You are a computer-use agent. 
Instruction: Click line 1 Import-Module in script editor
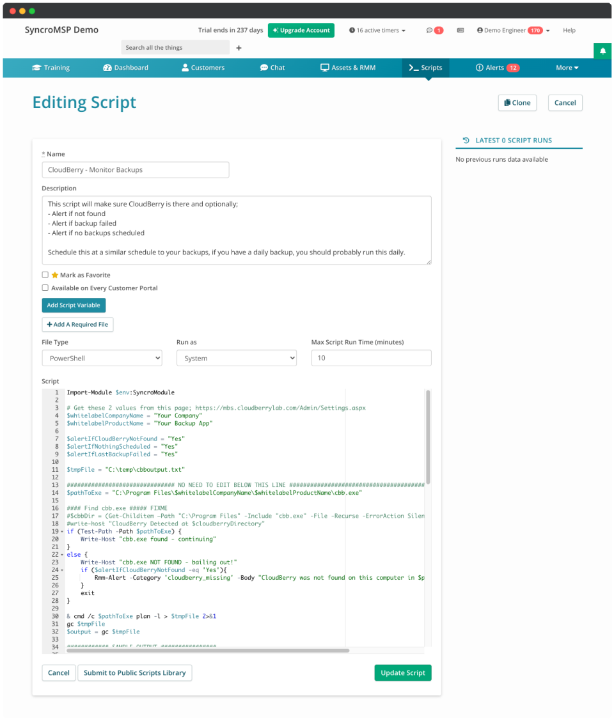[121, 392]
